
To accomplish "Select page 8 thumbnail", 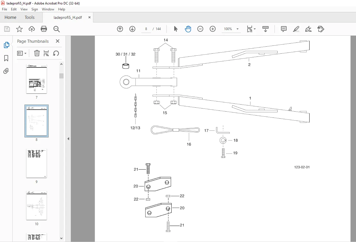I will tap(37, 121).
